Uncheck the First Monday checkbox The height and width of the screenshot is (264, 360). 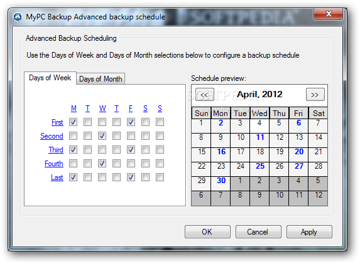74,122
